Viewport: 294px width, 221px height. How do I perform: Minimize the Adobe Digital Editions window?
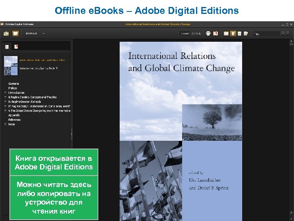point(283,25)
